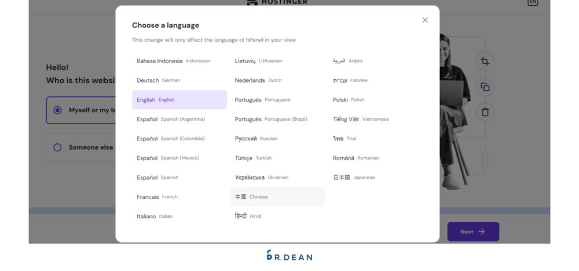
Task: Choose English language option
Action: click(x=179, y=100)
